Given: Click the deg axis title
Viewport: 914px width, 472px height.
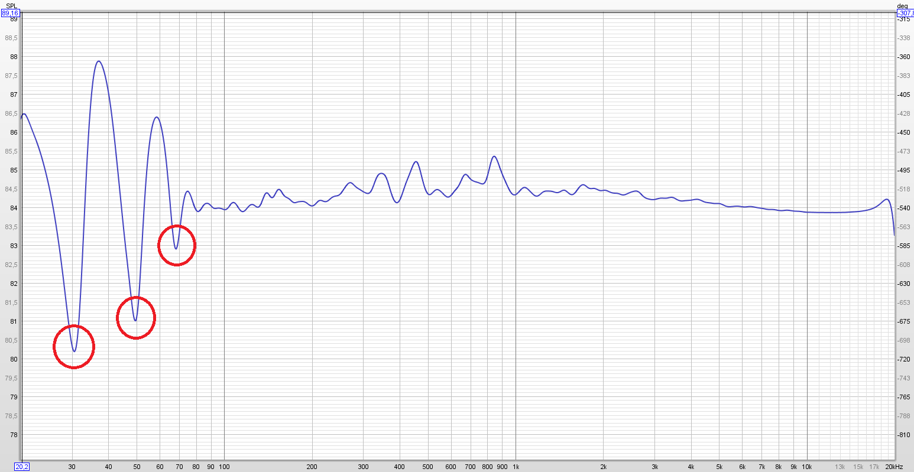Looking at the screenshot, I should (902, 5).
